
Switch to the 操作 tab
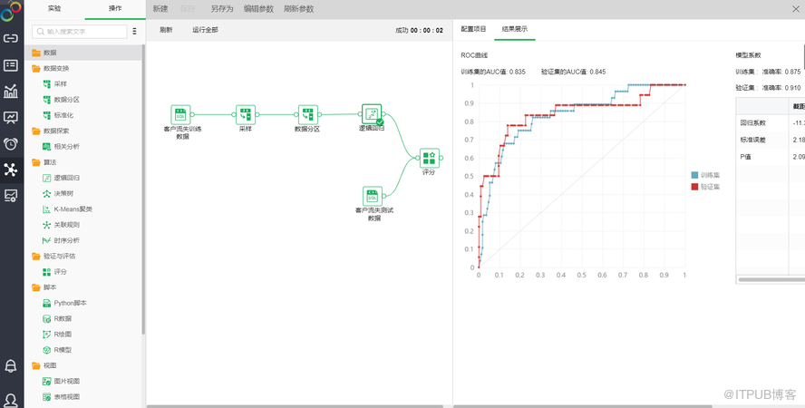point(115,9)
